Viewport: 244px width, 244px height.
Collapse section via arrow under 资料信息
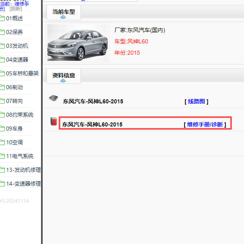point(63,80)
